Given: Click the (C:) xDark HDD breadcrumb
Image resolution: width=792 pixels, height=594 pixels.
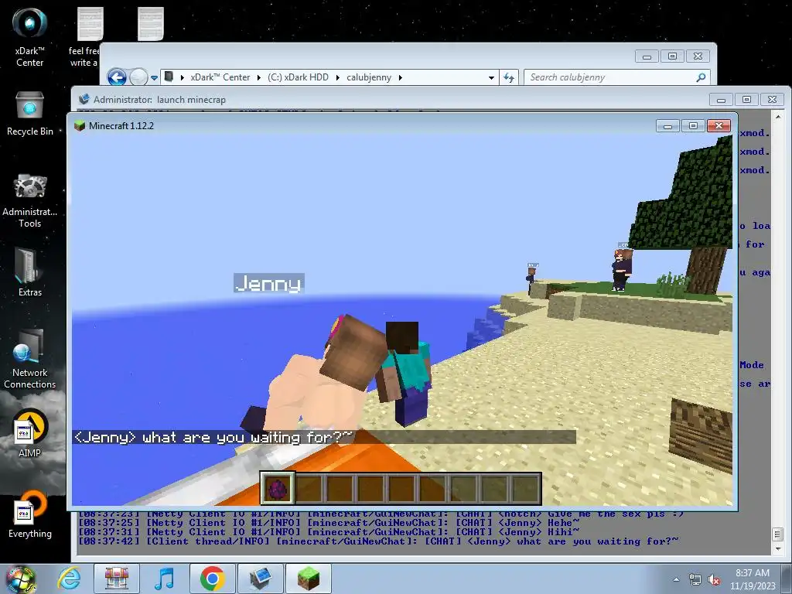Looking at the screenshot, I should (298, 77).
